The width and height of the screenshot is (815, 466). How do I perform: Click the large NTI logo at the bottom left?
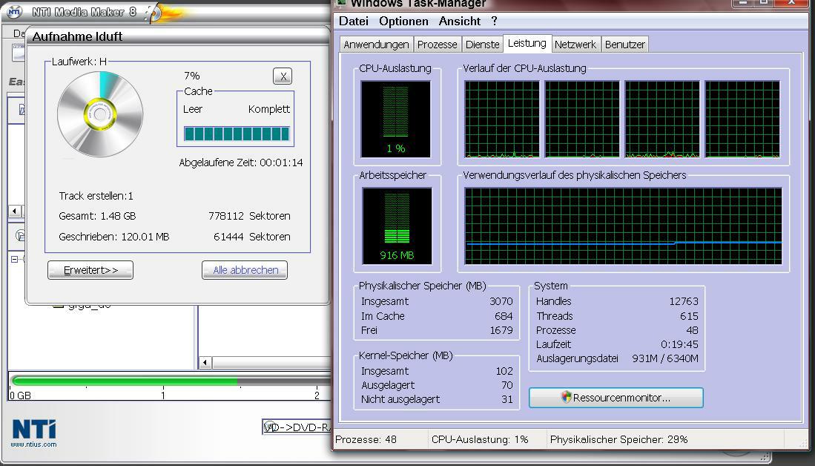(x=34, y=430)
